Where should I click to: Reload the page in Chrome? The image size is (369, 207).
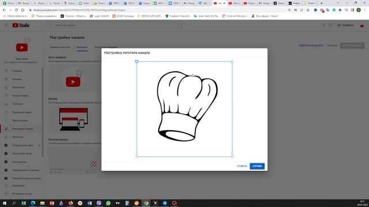(17, 10)
